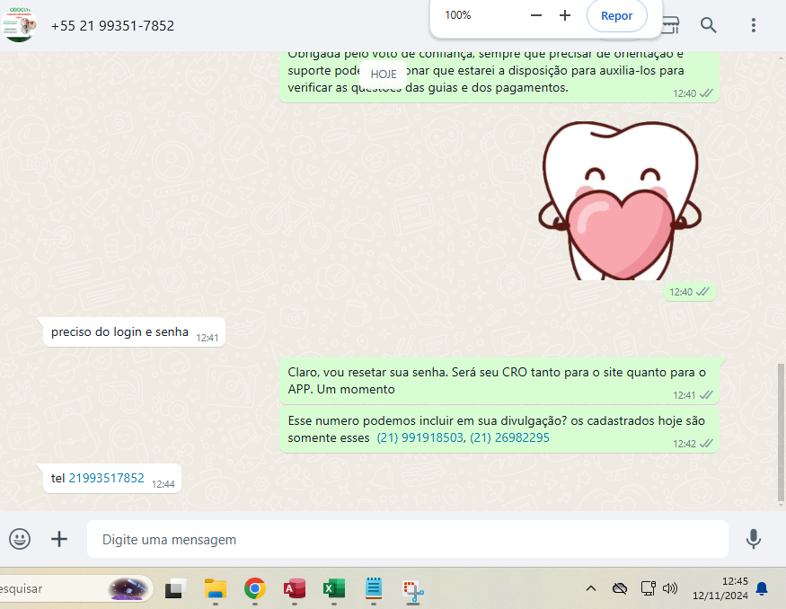
Task: Click phone link 21993517852
Action: point(106,479)
